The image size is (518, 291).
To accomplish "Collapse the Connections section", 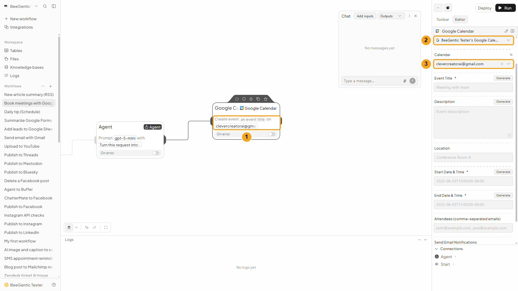I will pyautogui.click(x=437, y=249).
